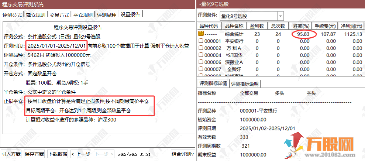Click the 2025/01/01-2025/12/01 period text
Screen dimensions: 365x161
click(x=57, y=45)
